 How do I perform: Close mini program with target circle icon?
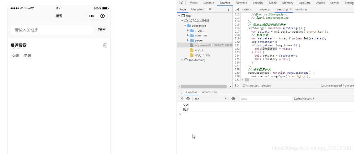pos(102,16)
